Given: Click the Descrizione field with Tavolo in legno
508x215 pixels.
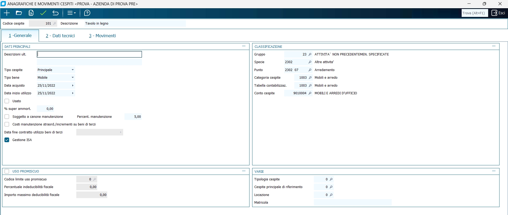Looking at the screenshot, I should click(135, 24).
